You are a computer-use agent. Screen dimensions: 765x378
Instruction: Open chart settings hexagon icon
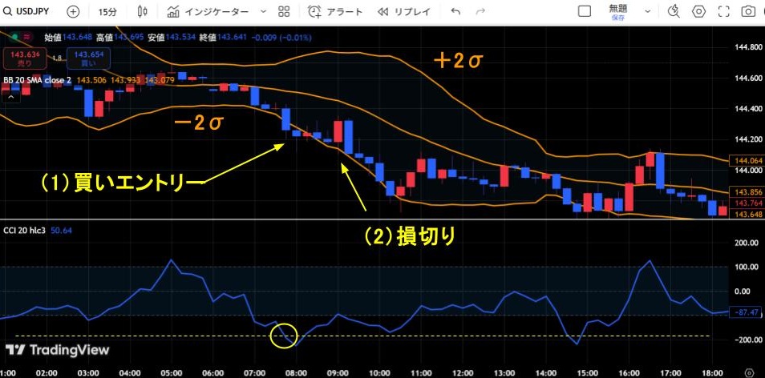pos(699,11)
